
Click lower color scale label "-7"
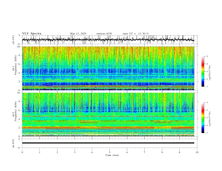coord(207,133)
